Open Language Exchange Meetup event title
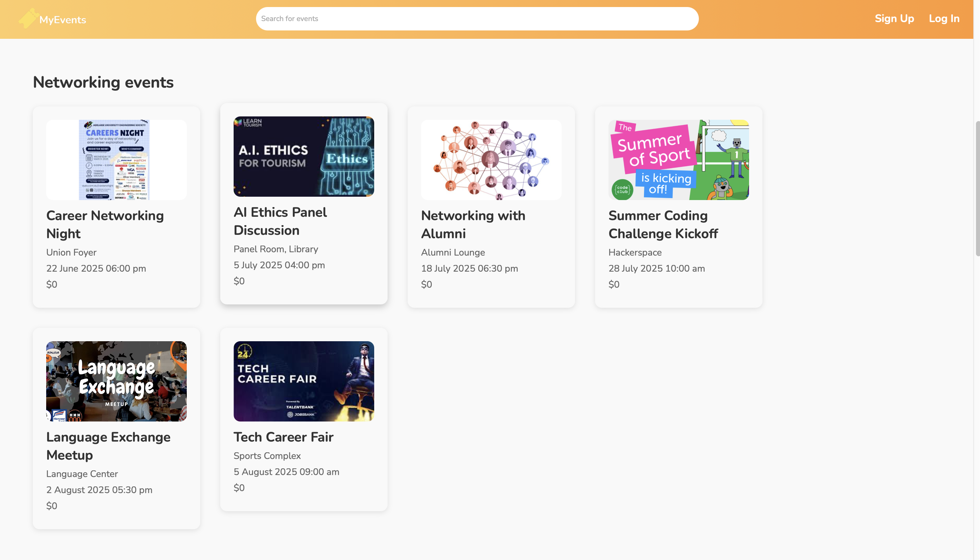 click(108, 446)
